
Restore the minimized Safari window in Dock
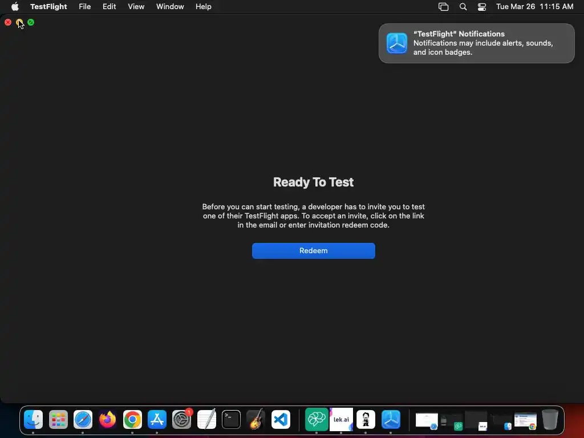(x=427, y=421)
